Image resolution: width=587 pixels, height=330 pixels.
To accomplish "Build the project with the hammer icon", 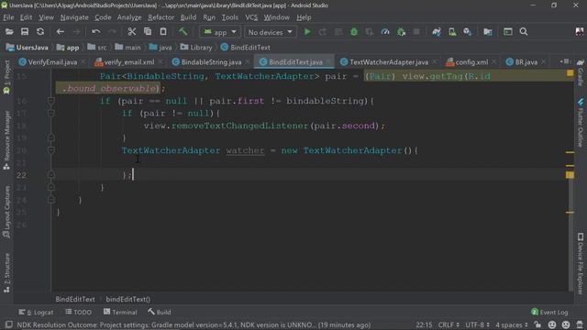I will pyautogui.click(x=183, y=32).
